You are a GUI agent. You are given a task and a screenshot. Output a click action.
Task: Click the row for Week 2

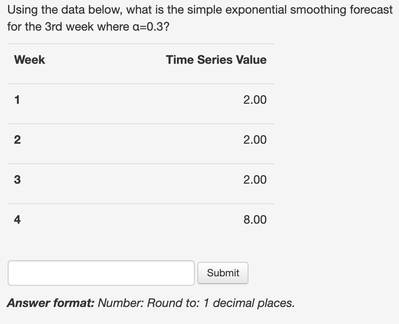click(140, 140)
